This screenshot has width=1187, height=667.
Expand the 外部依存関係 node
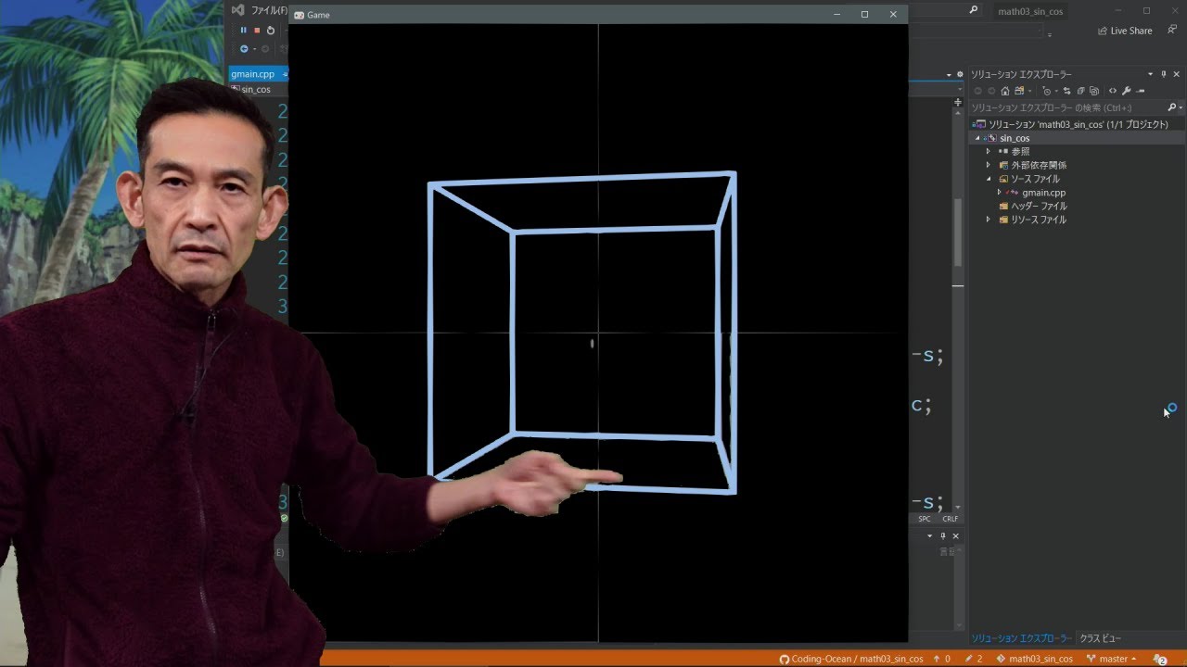[x=988, y=166]
